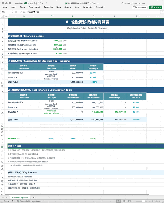Viewport: 164px width, 203px height.
Task: Select the 2,500,000 investment amount cell
Action: pos(51,45)
